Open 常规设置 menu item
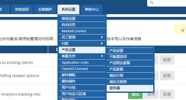This screenshot has height=100, width=186. 82,19
